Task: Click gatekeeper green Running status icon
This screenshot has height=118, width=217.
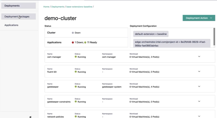Action: click(x=76, y=87)
